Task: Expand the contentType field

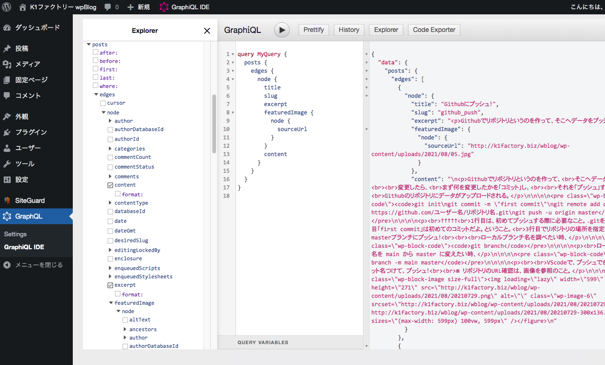Action: [x=110, y=203]
